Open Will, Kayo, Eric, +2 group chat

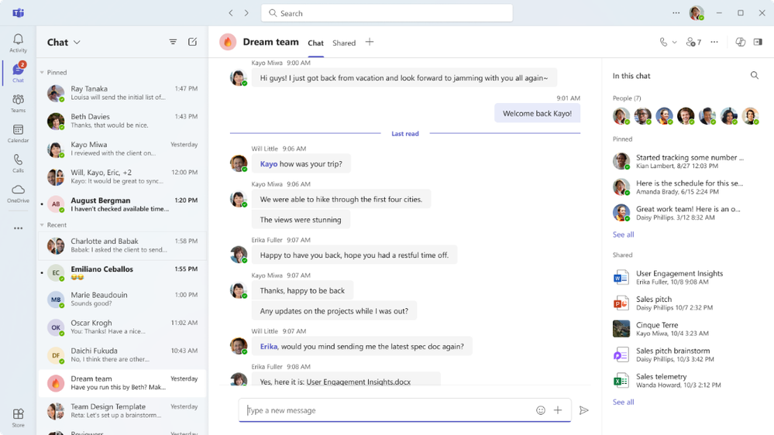click(x=122, y=176)
